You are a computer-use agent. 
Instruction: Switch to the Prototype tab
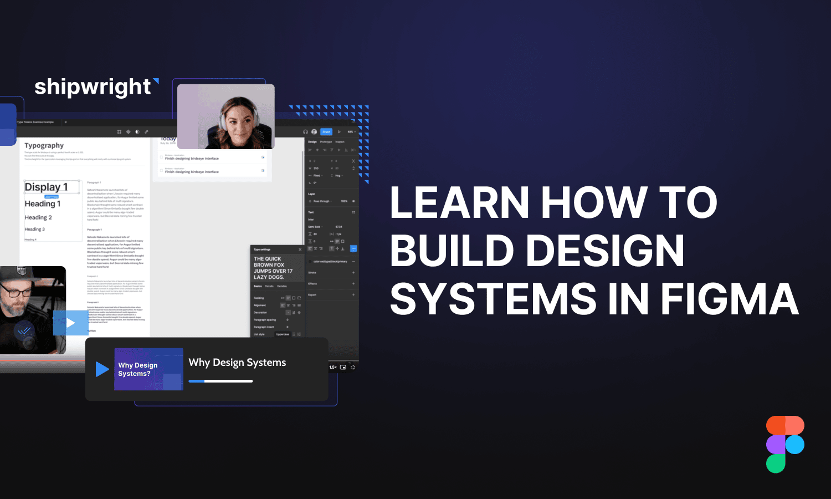pos(326,142)
